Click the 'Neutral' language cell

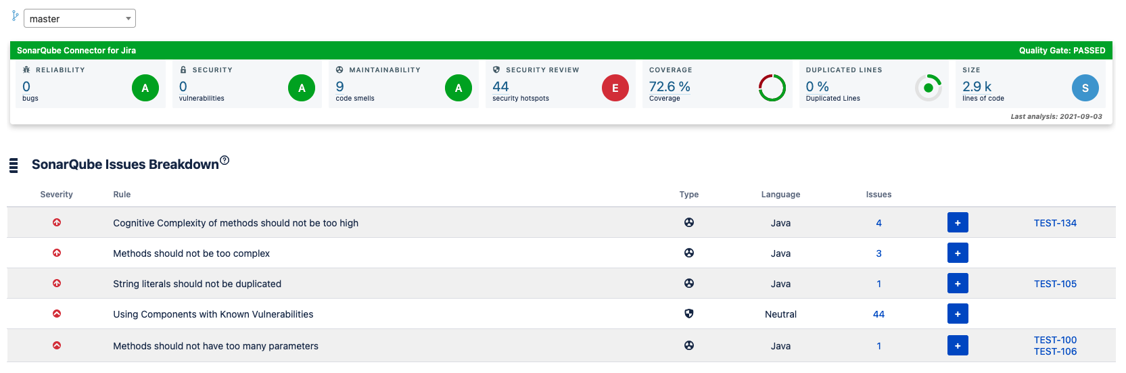[780, 314]
